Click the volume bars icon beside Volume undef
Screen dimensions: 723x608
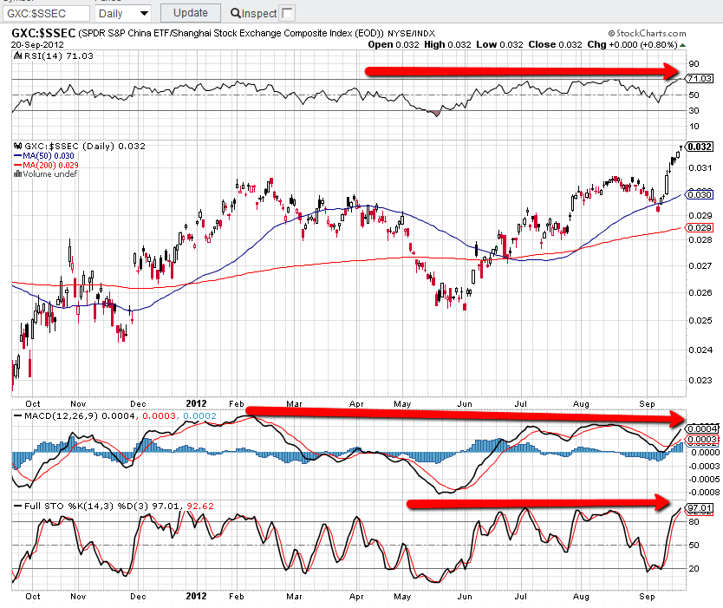click(x=18, y=174)
